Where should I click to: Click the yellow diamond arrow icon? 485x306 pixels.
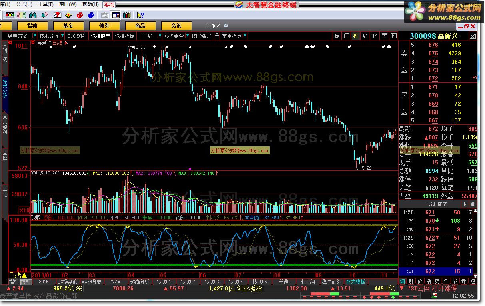[x=68, y=15]
